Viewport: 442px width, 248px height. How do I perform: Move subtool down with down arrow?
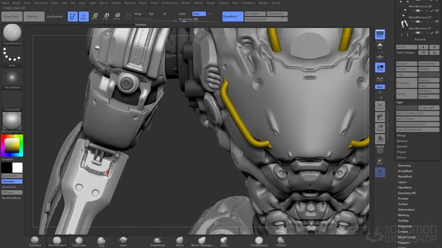coord(434,47)
